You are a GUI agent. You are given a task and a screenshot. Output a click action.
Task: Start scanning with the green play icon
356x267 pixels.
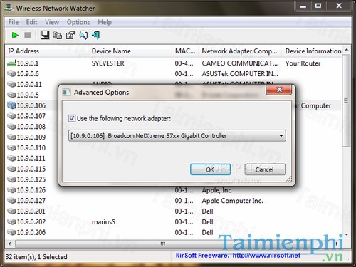coord(15,36)
